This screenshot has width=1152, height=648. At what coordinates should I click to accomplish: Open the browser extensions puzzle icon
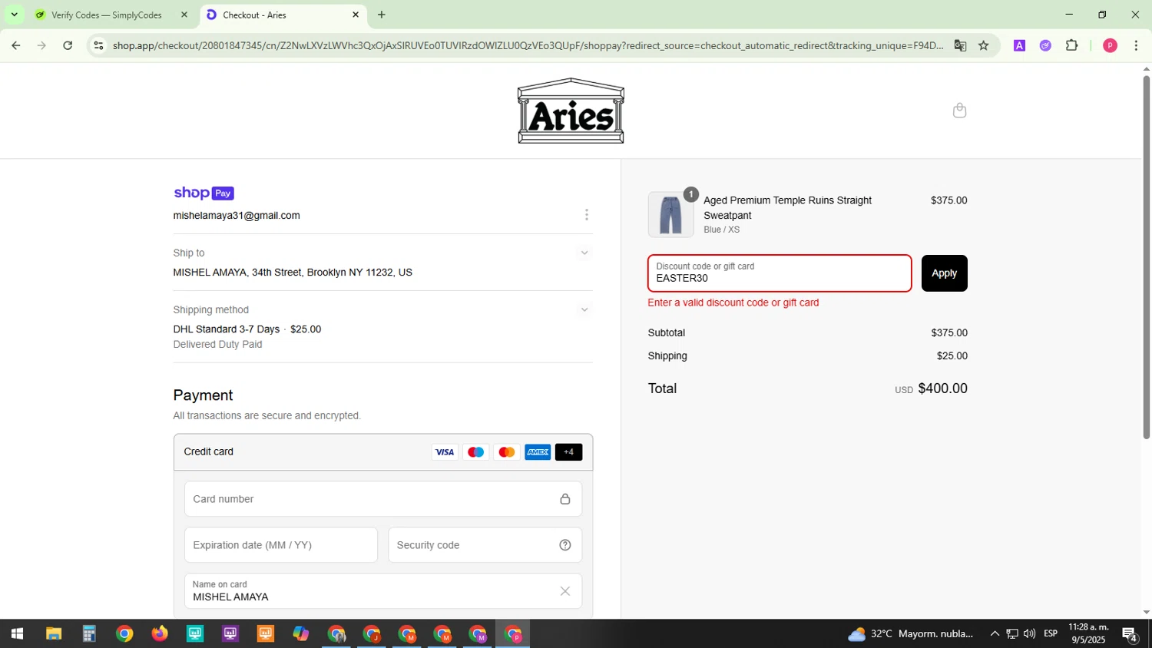1072,45
